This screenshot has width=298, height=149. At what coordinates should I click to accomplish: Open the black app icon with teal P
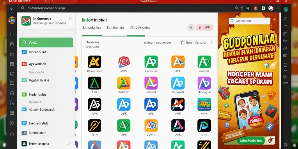coord(204,126)
